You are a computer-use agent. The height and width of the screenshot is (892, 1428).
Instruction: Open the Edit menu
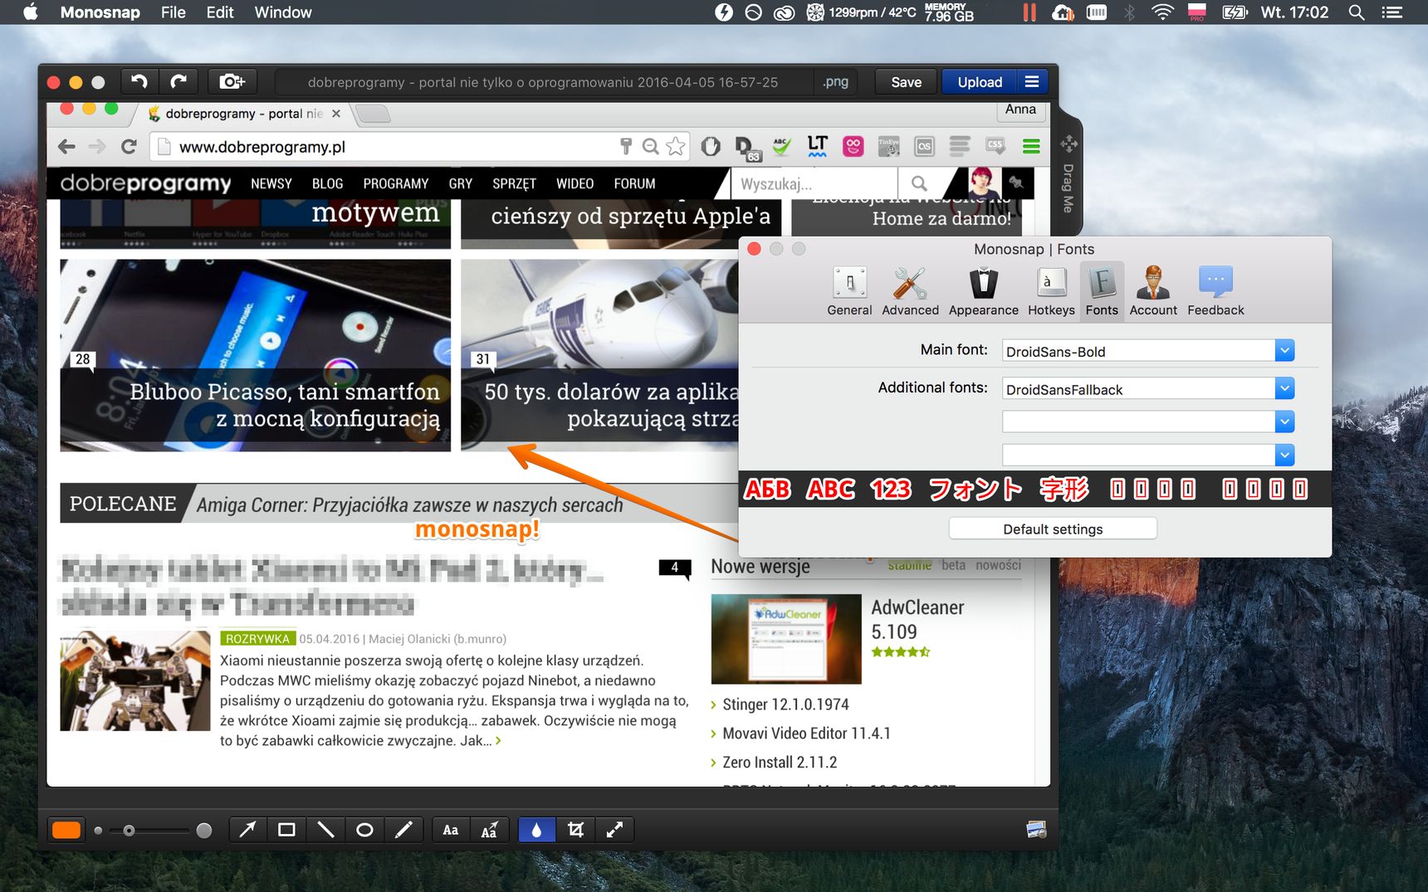[x=219, y=12]
